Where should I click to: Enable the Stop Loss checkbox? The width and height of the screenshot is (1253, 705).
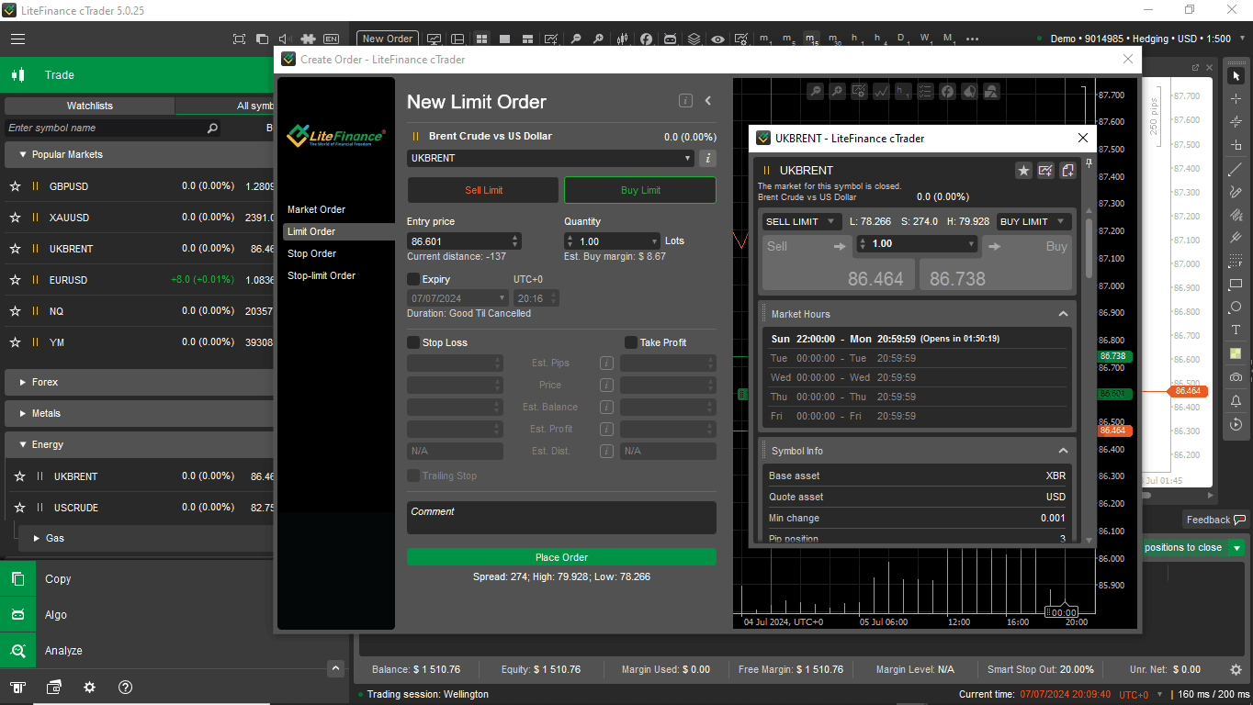coord(413,342)
